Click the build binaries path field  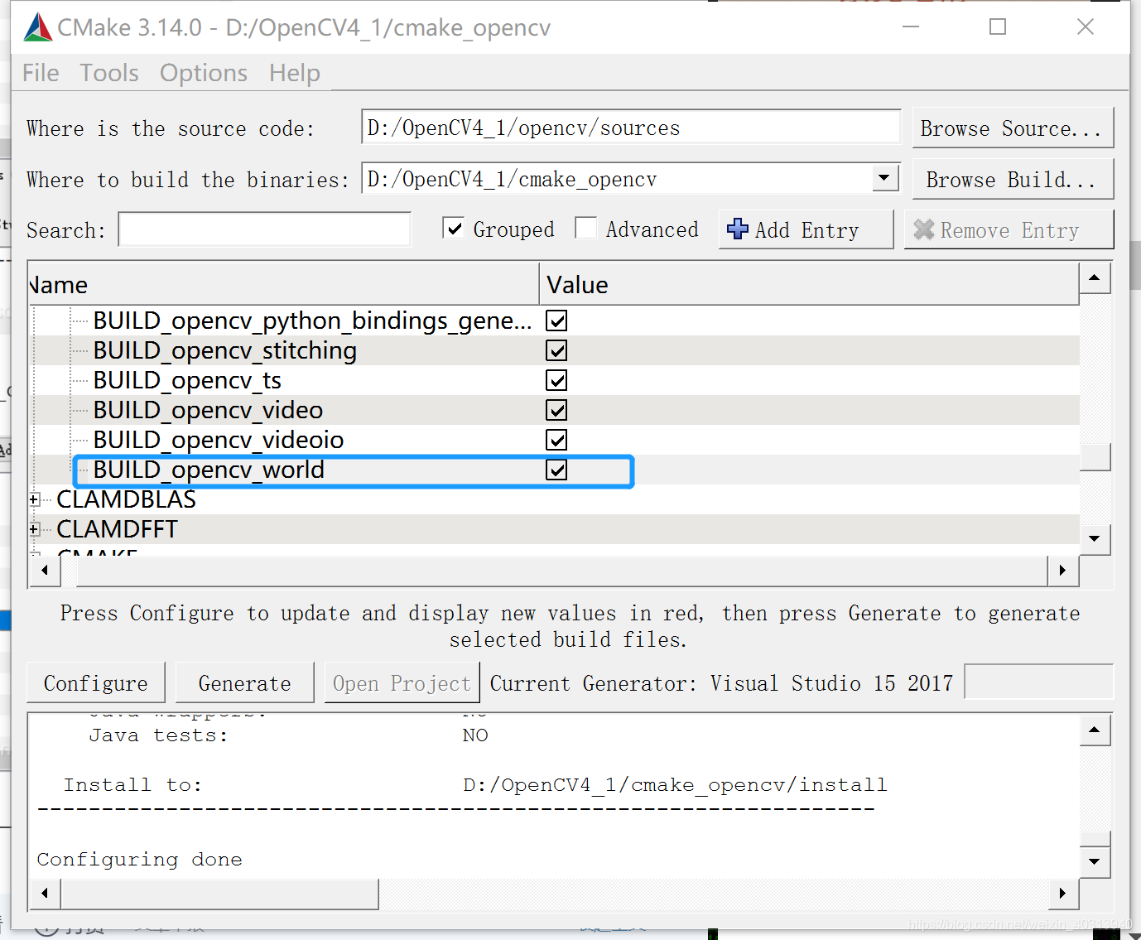coord(617,179)
